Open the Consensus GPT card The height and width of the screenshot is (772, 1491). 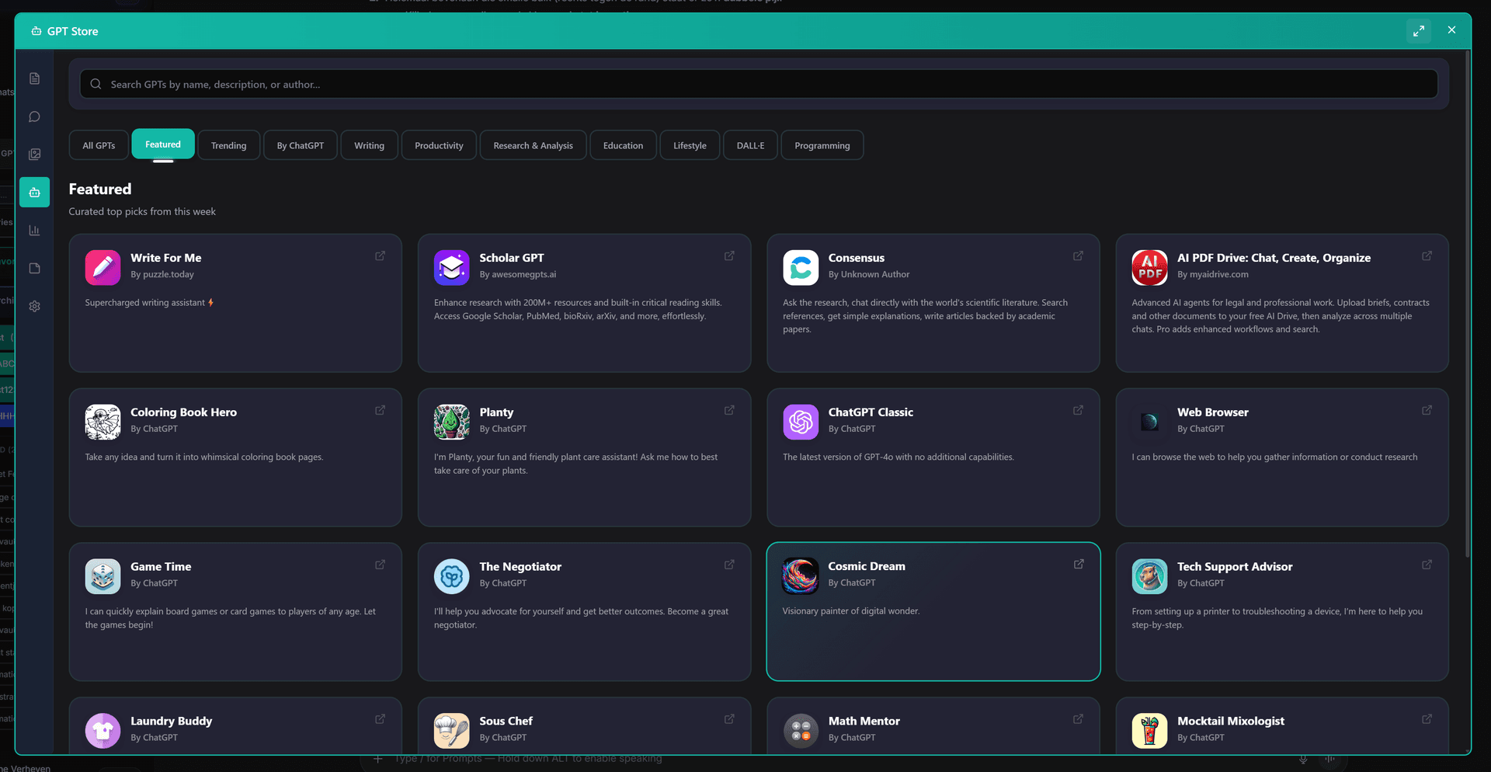(x=932, y=303)
